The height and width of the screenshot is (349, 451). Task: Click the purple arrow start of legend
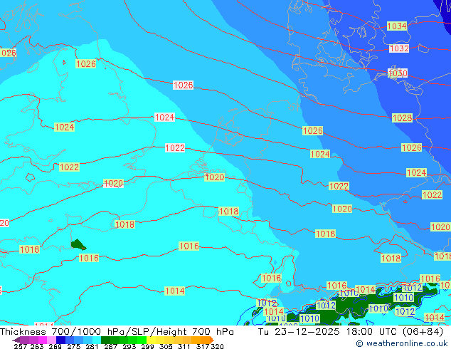pyautogui.click(x=16, y=340)
